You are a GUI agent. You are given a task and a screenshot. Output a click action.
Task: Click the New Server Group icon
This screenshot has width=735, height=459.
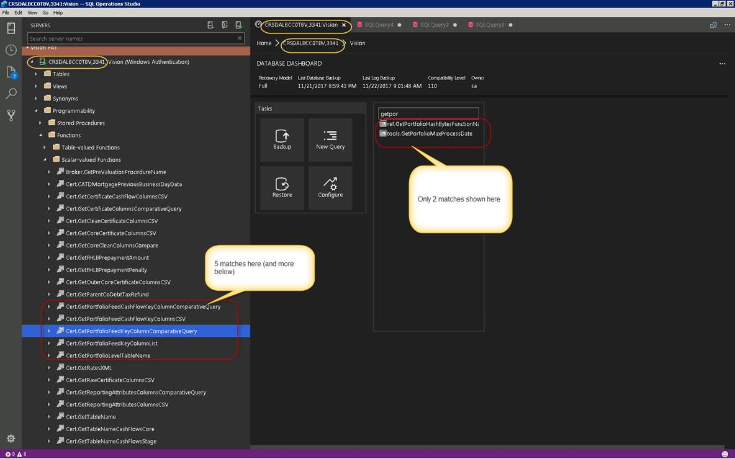coord(225,24)
